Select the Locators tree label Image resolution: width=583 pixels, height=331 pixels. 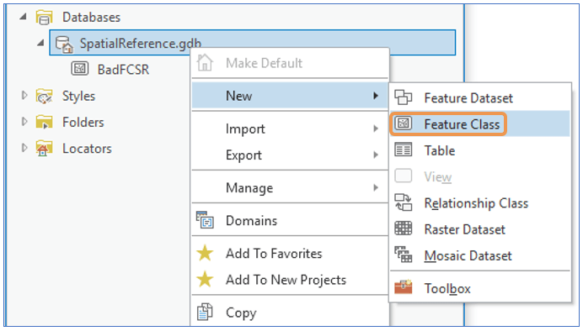pos(87,148)
